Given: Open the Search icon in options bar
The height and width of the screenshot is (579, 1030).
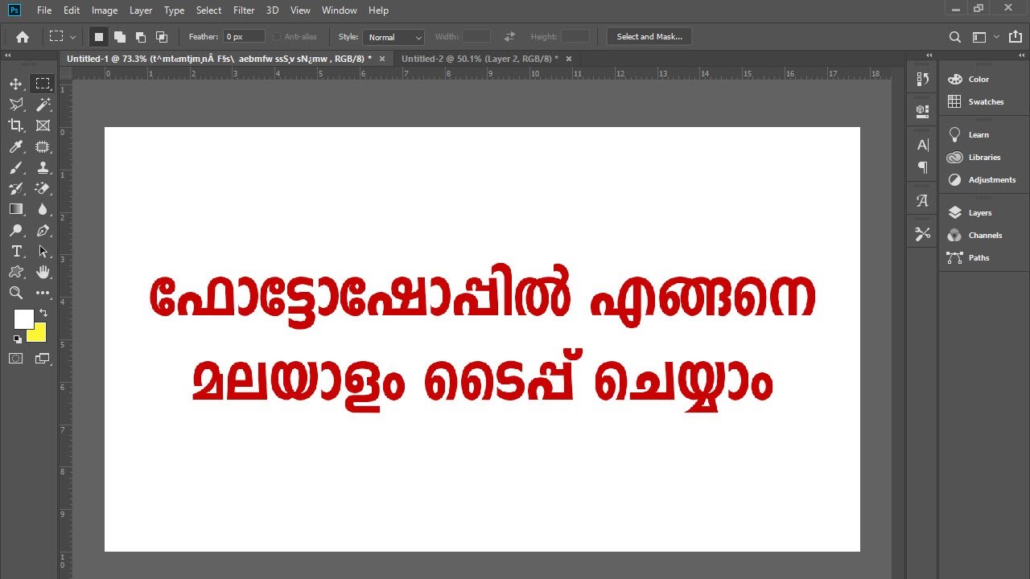Looking at the screenshot, I should [955, 37].
